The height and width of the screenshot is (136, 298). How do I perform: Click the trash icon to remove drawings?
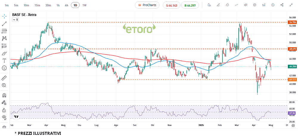tap(4, 127)
